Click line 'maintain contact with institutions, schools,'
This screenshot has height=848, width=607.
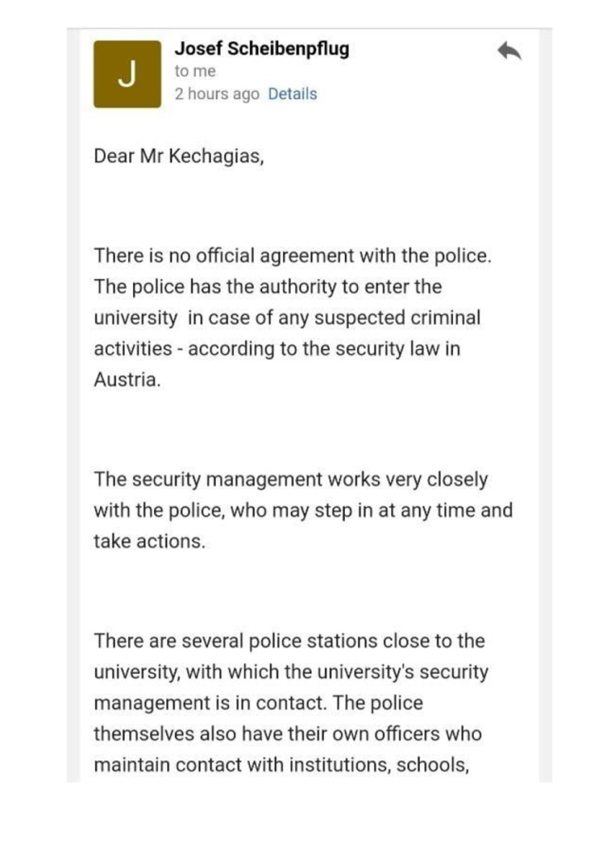coord(282,765)
